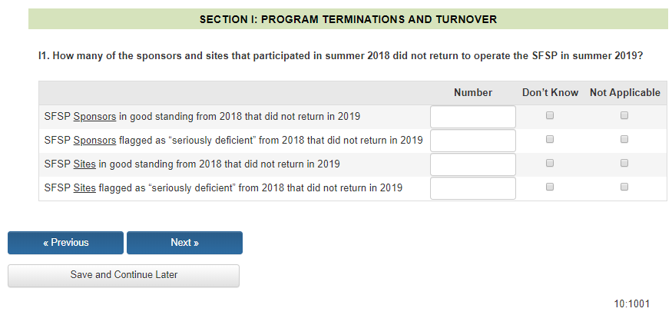Tick Don't Know for seriously deficient Sponsors
This screenshot has width=672, height=315.
549,140
